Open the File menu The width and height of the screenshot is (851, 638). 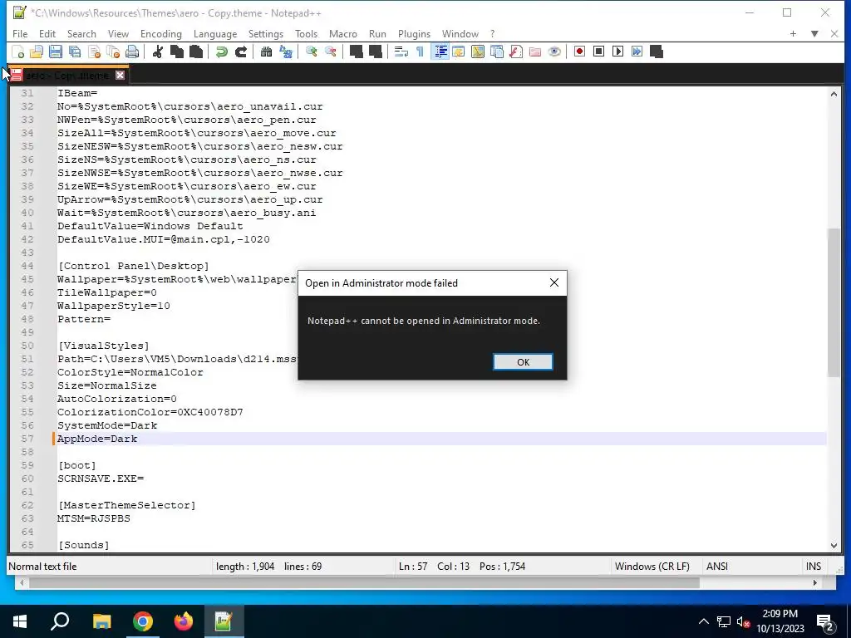[20, 33]
